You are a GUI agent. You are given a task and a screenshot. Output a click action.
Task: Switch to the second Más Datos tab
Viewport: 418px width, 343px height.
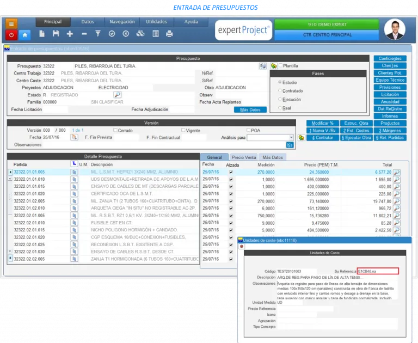click(273, 157)
